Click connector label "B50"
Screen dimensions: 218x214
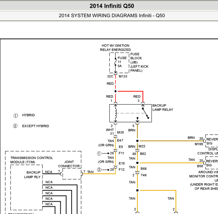200,166
